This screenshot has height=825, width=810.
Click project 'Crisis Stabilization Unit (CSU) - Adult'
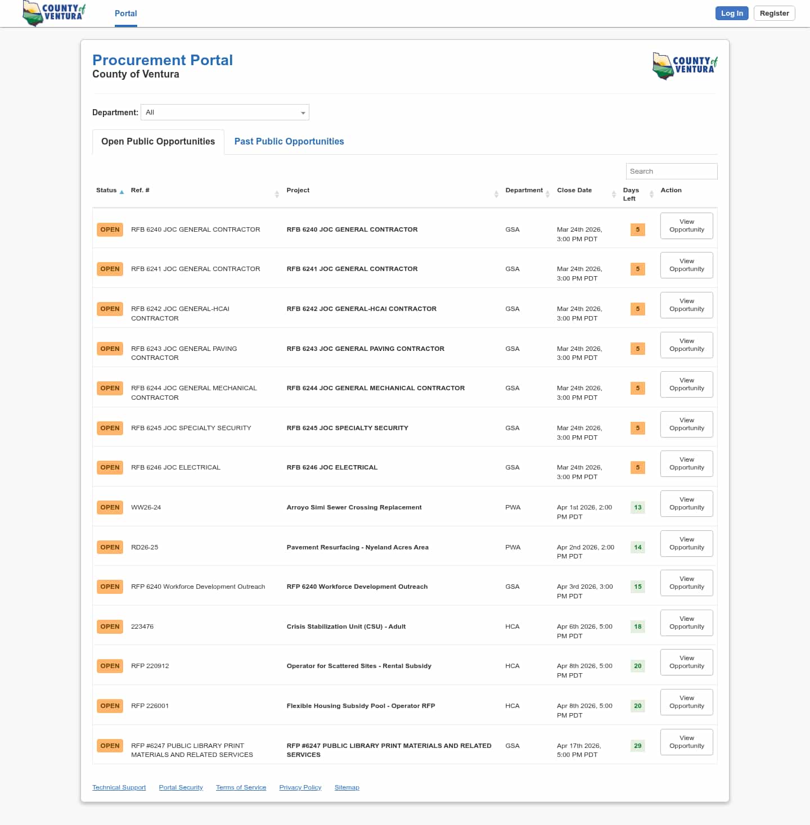(346, 626)
